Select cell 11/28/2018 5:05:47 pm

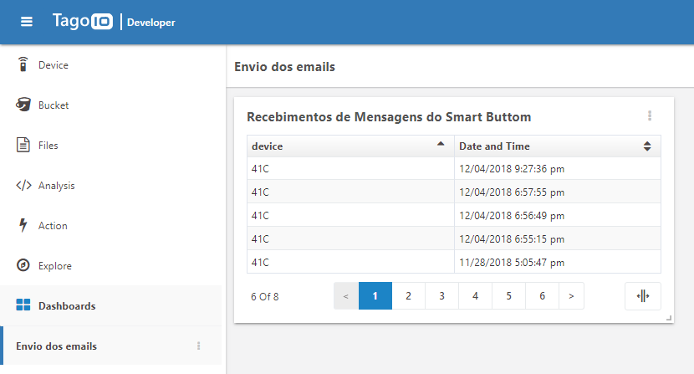(x=557, y=263)
